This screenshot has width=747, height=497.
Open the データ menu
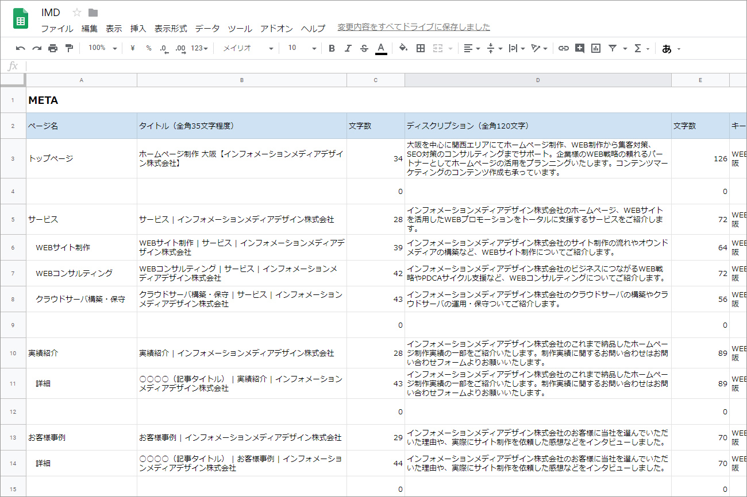(x=207, y=28)
